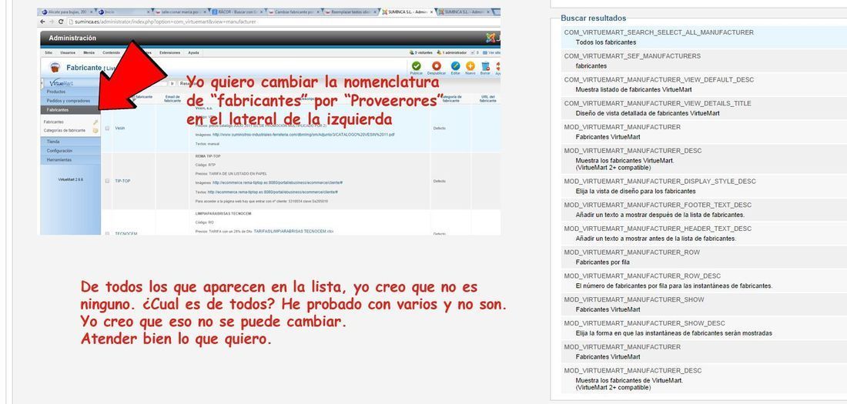Expand the Herramientas sidebar section
This screenshot has width=847, height=404.
tap(70, 160)
